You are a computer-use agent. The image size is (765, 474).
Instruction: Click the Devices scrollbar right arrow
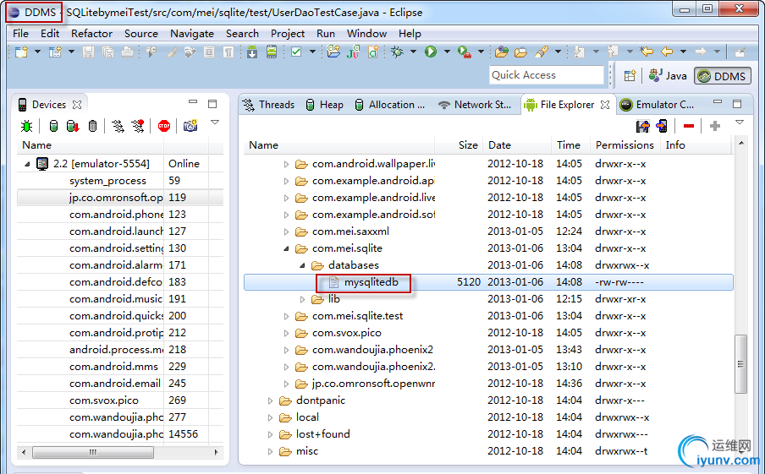[216, 453]
